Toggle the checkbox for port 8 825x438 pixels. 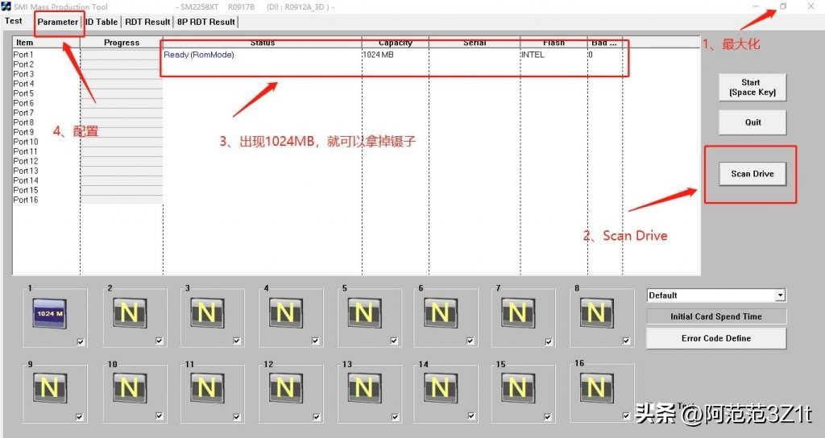point(626,341)
